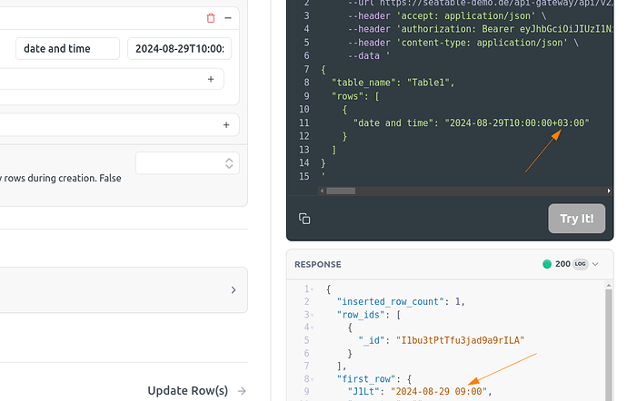Click the plus icon below the date field
Image resolution: width=627 pixels, height=401 pixels.
coord(210,80)
